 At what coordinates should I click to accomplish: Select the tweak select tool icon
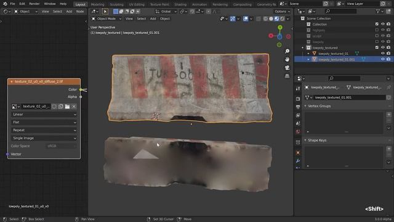pyautogui.click(x=105, y=11)
